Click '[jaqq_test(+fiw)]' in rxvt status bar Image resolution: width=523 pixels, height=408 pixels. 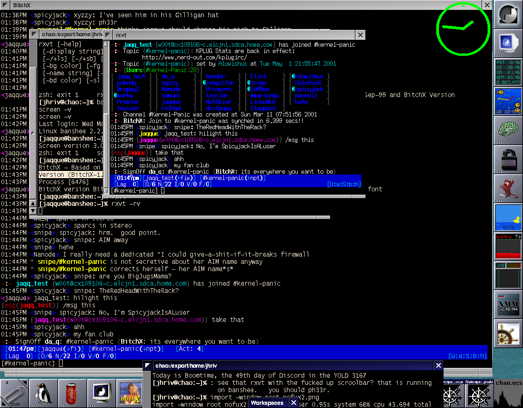169,178
